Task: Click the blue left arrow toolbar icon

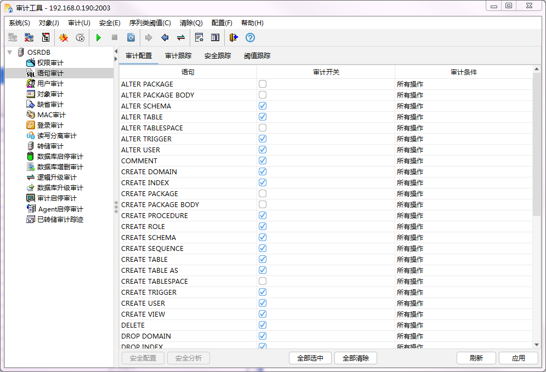Action: (x=164, y=38)
